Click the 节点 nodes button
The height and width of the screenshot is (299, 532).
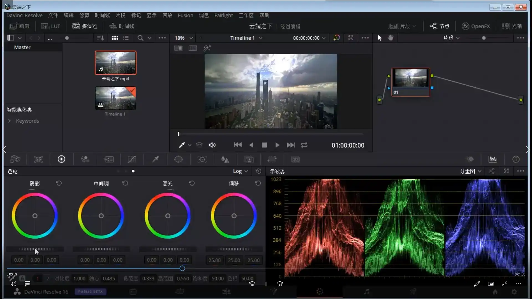[439, 26]
